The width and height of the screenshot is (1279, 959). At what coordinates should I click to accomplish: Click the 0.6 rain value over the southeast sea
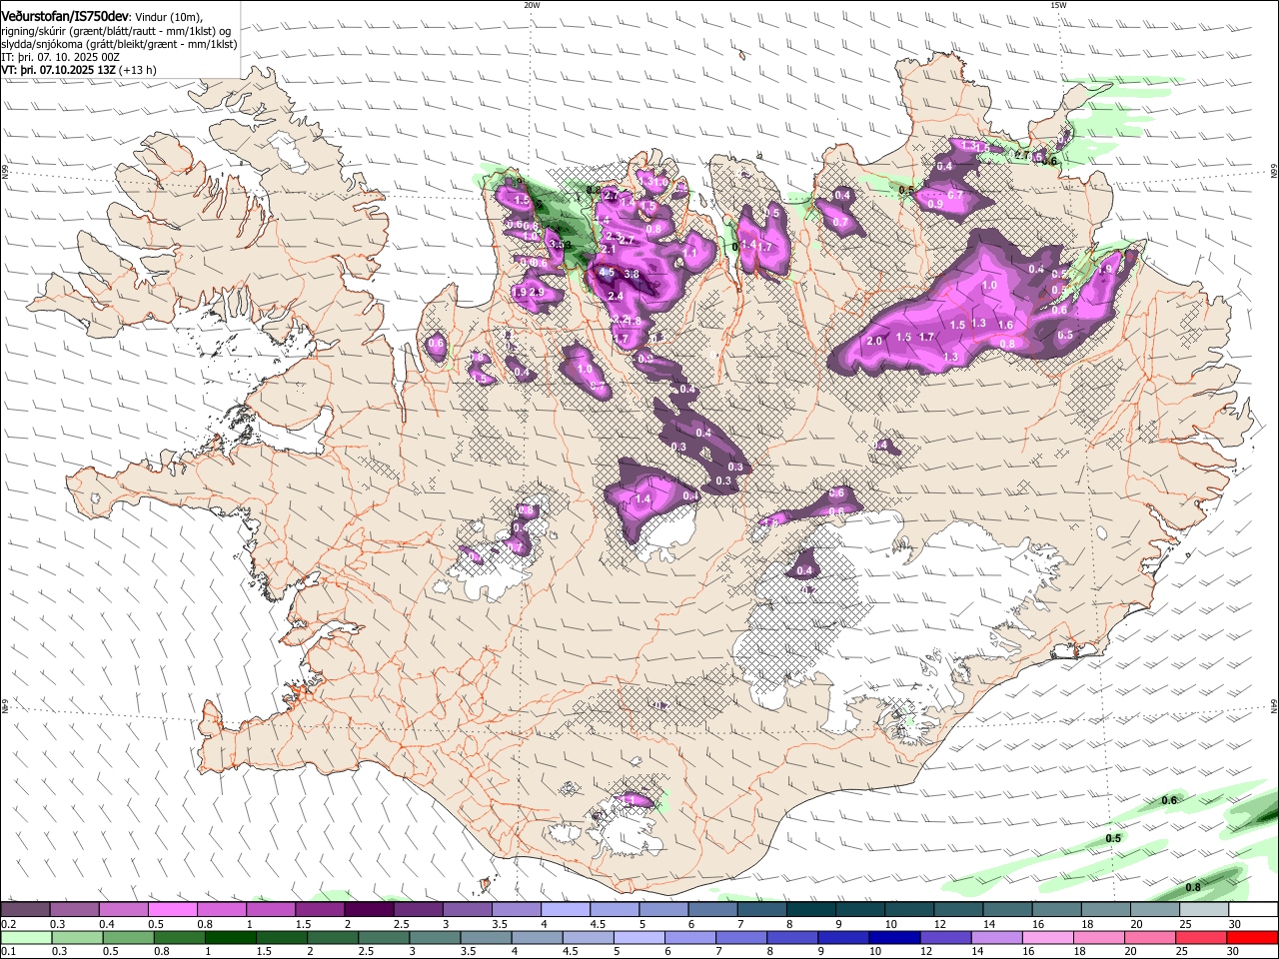tap(1170, 801)
